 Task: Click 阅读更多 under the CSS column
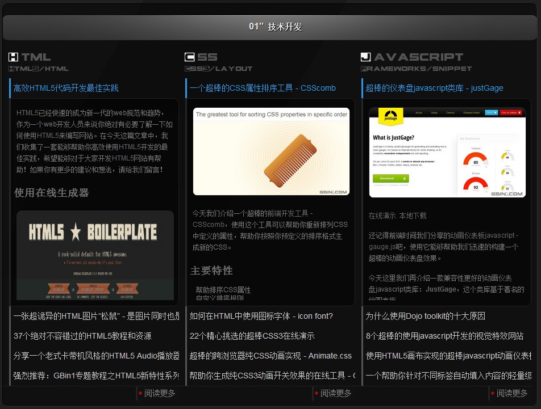coord(336,393)
